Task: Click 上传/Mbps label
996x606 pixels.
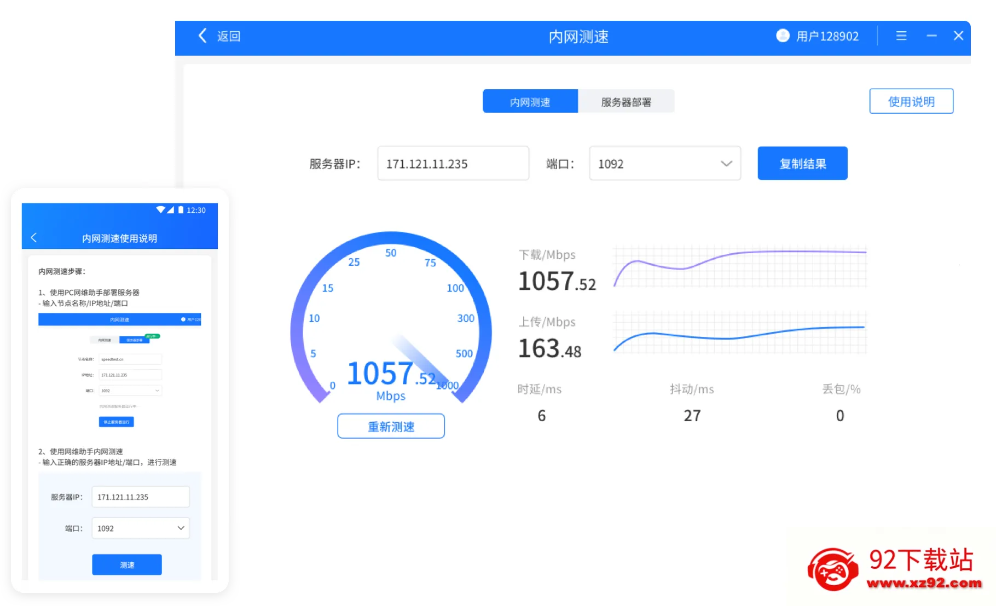Action: (547, 322)
